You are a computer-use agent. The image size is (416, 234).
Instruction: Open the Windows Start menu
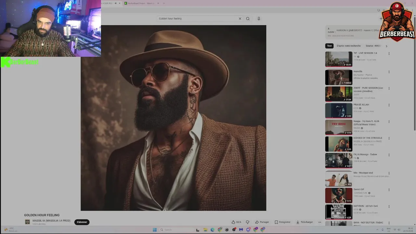(155, 230)
